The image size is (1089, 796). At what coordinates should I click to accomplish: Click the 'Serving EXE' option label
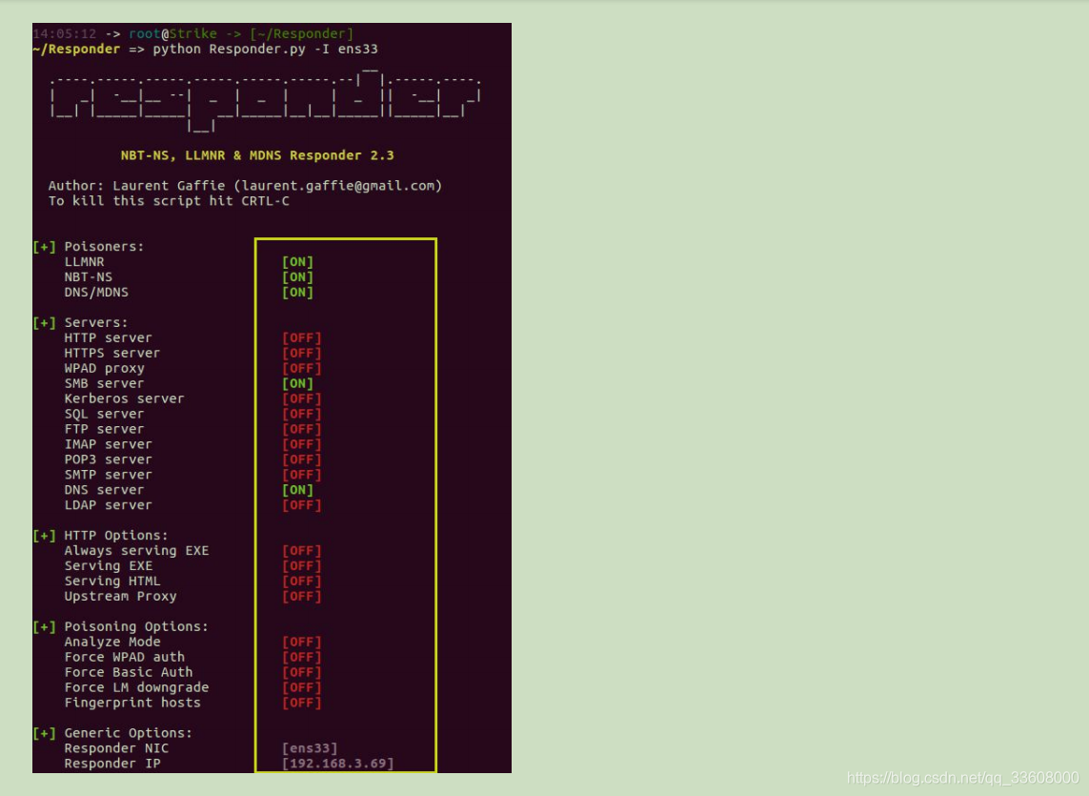point(109,566)
